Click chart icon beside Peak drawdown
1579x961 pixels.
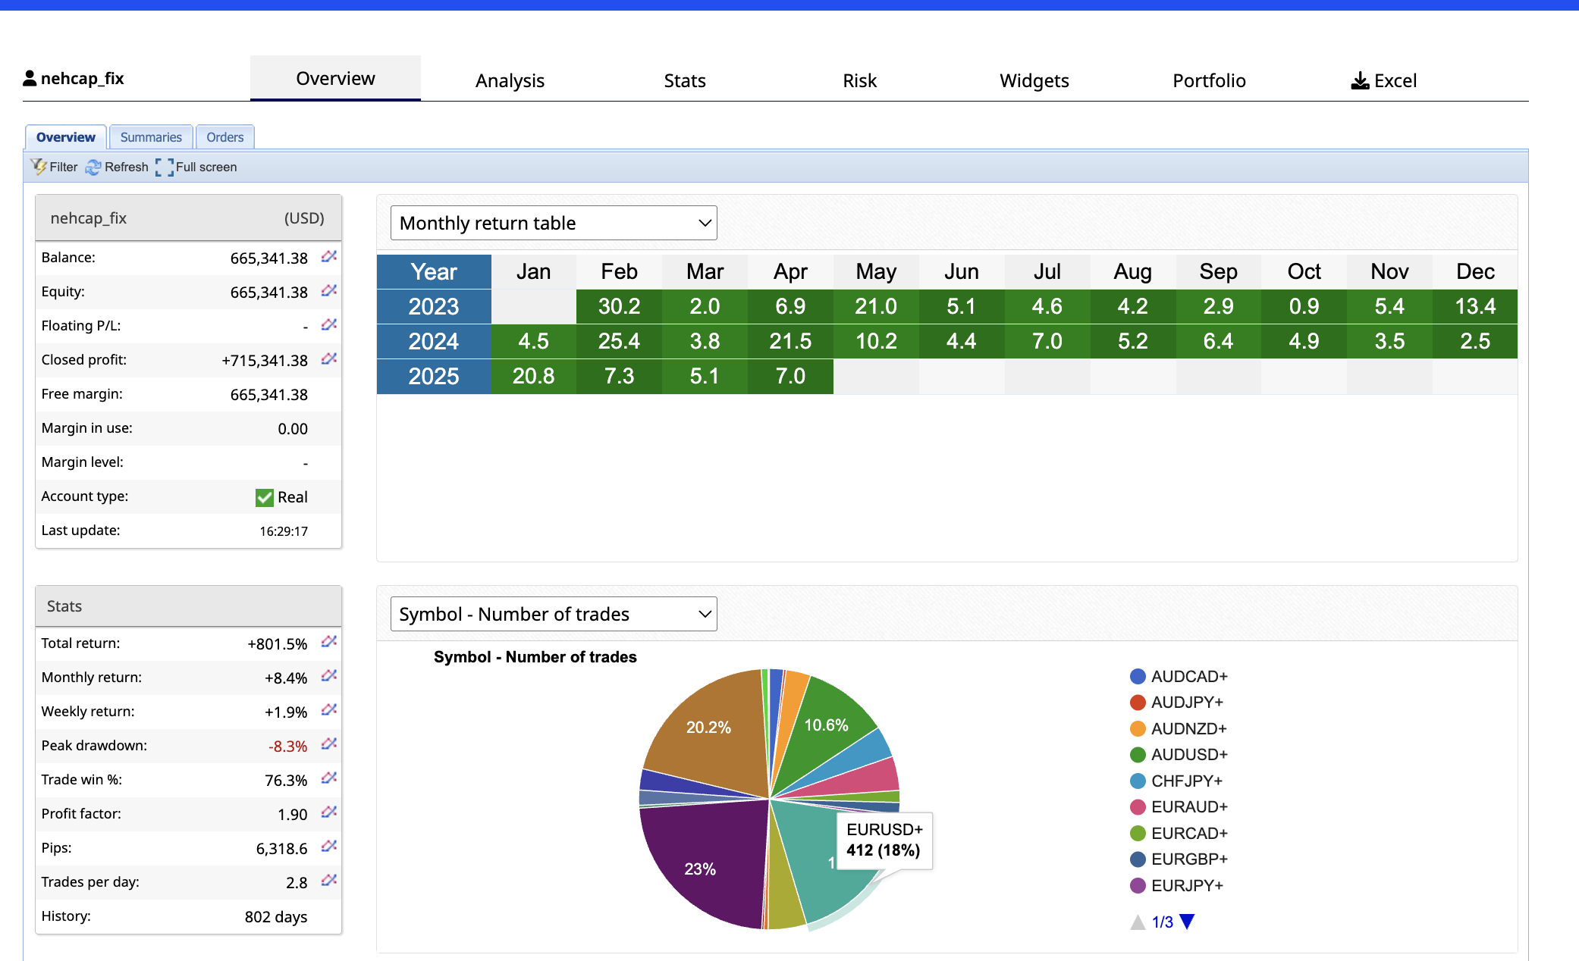(328, 745)
